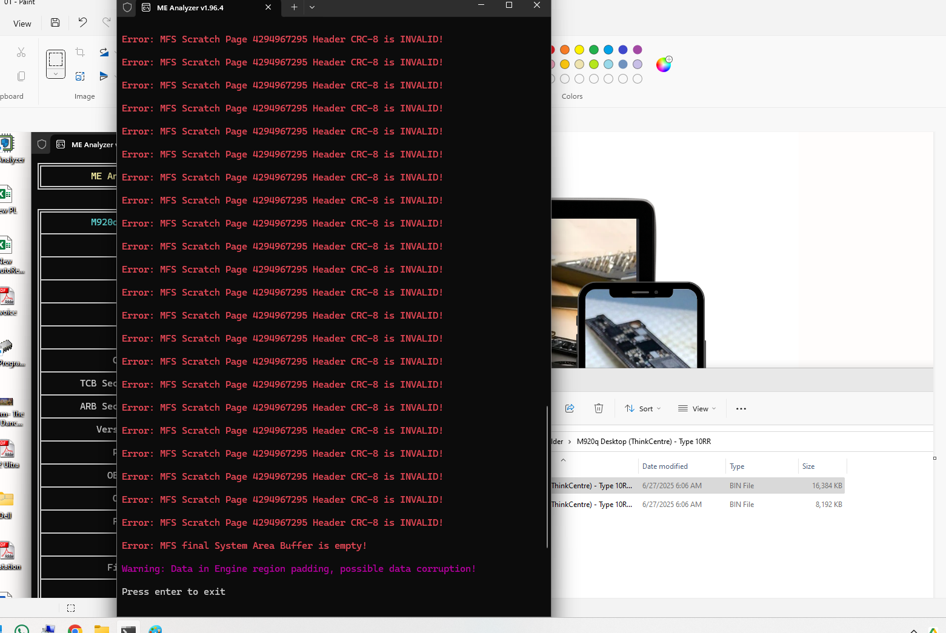Sort files by Date modified column

pos(665,466)
